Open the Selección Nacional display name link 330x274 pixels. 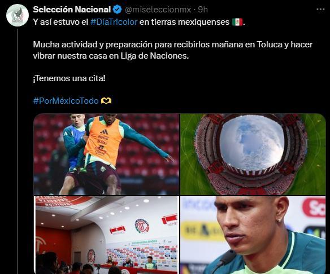click(72, 10)
